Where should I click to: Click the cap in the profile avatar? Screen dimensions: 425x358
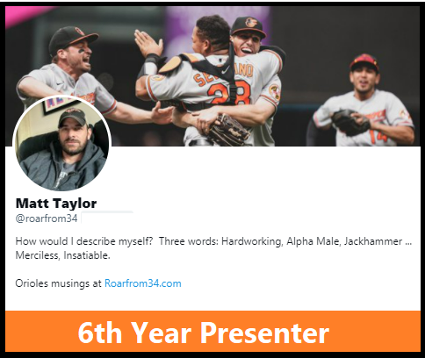[x=72, y=117]
